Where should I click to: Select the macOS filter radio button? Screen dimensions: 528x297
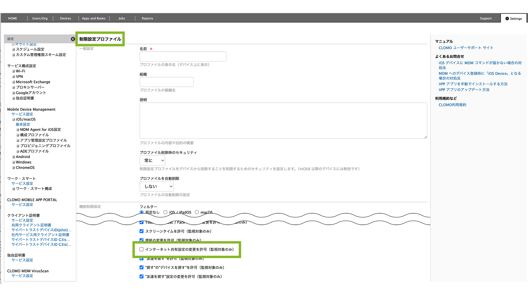(x=197, y=212)
